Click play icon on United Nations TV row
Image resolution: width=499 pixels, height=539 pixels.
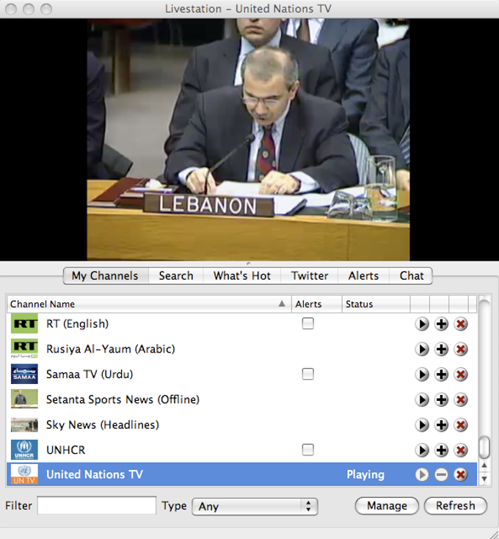(x=422, y=474)
